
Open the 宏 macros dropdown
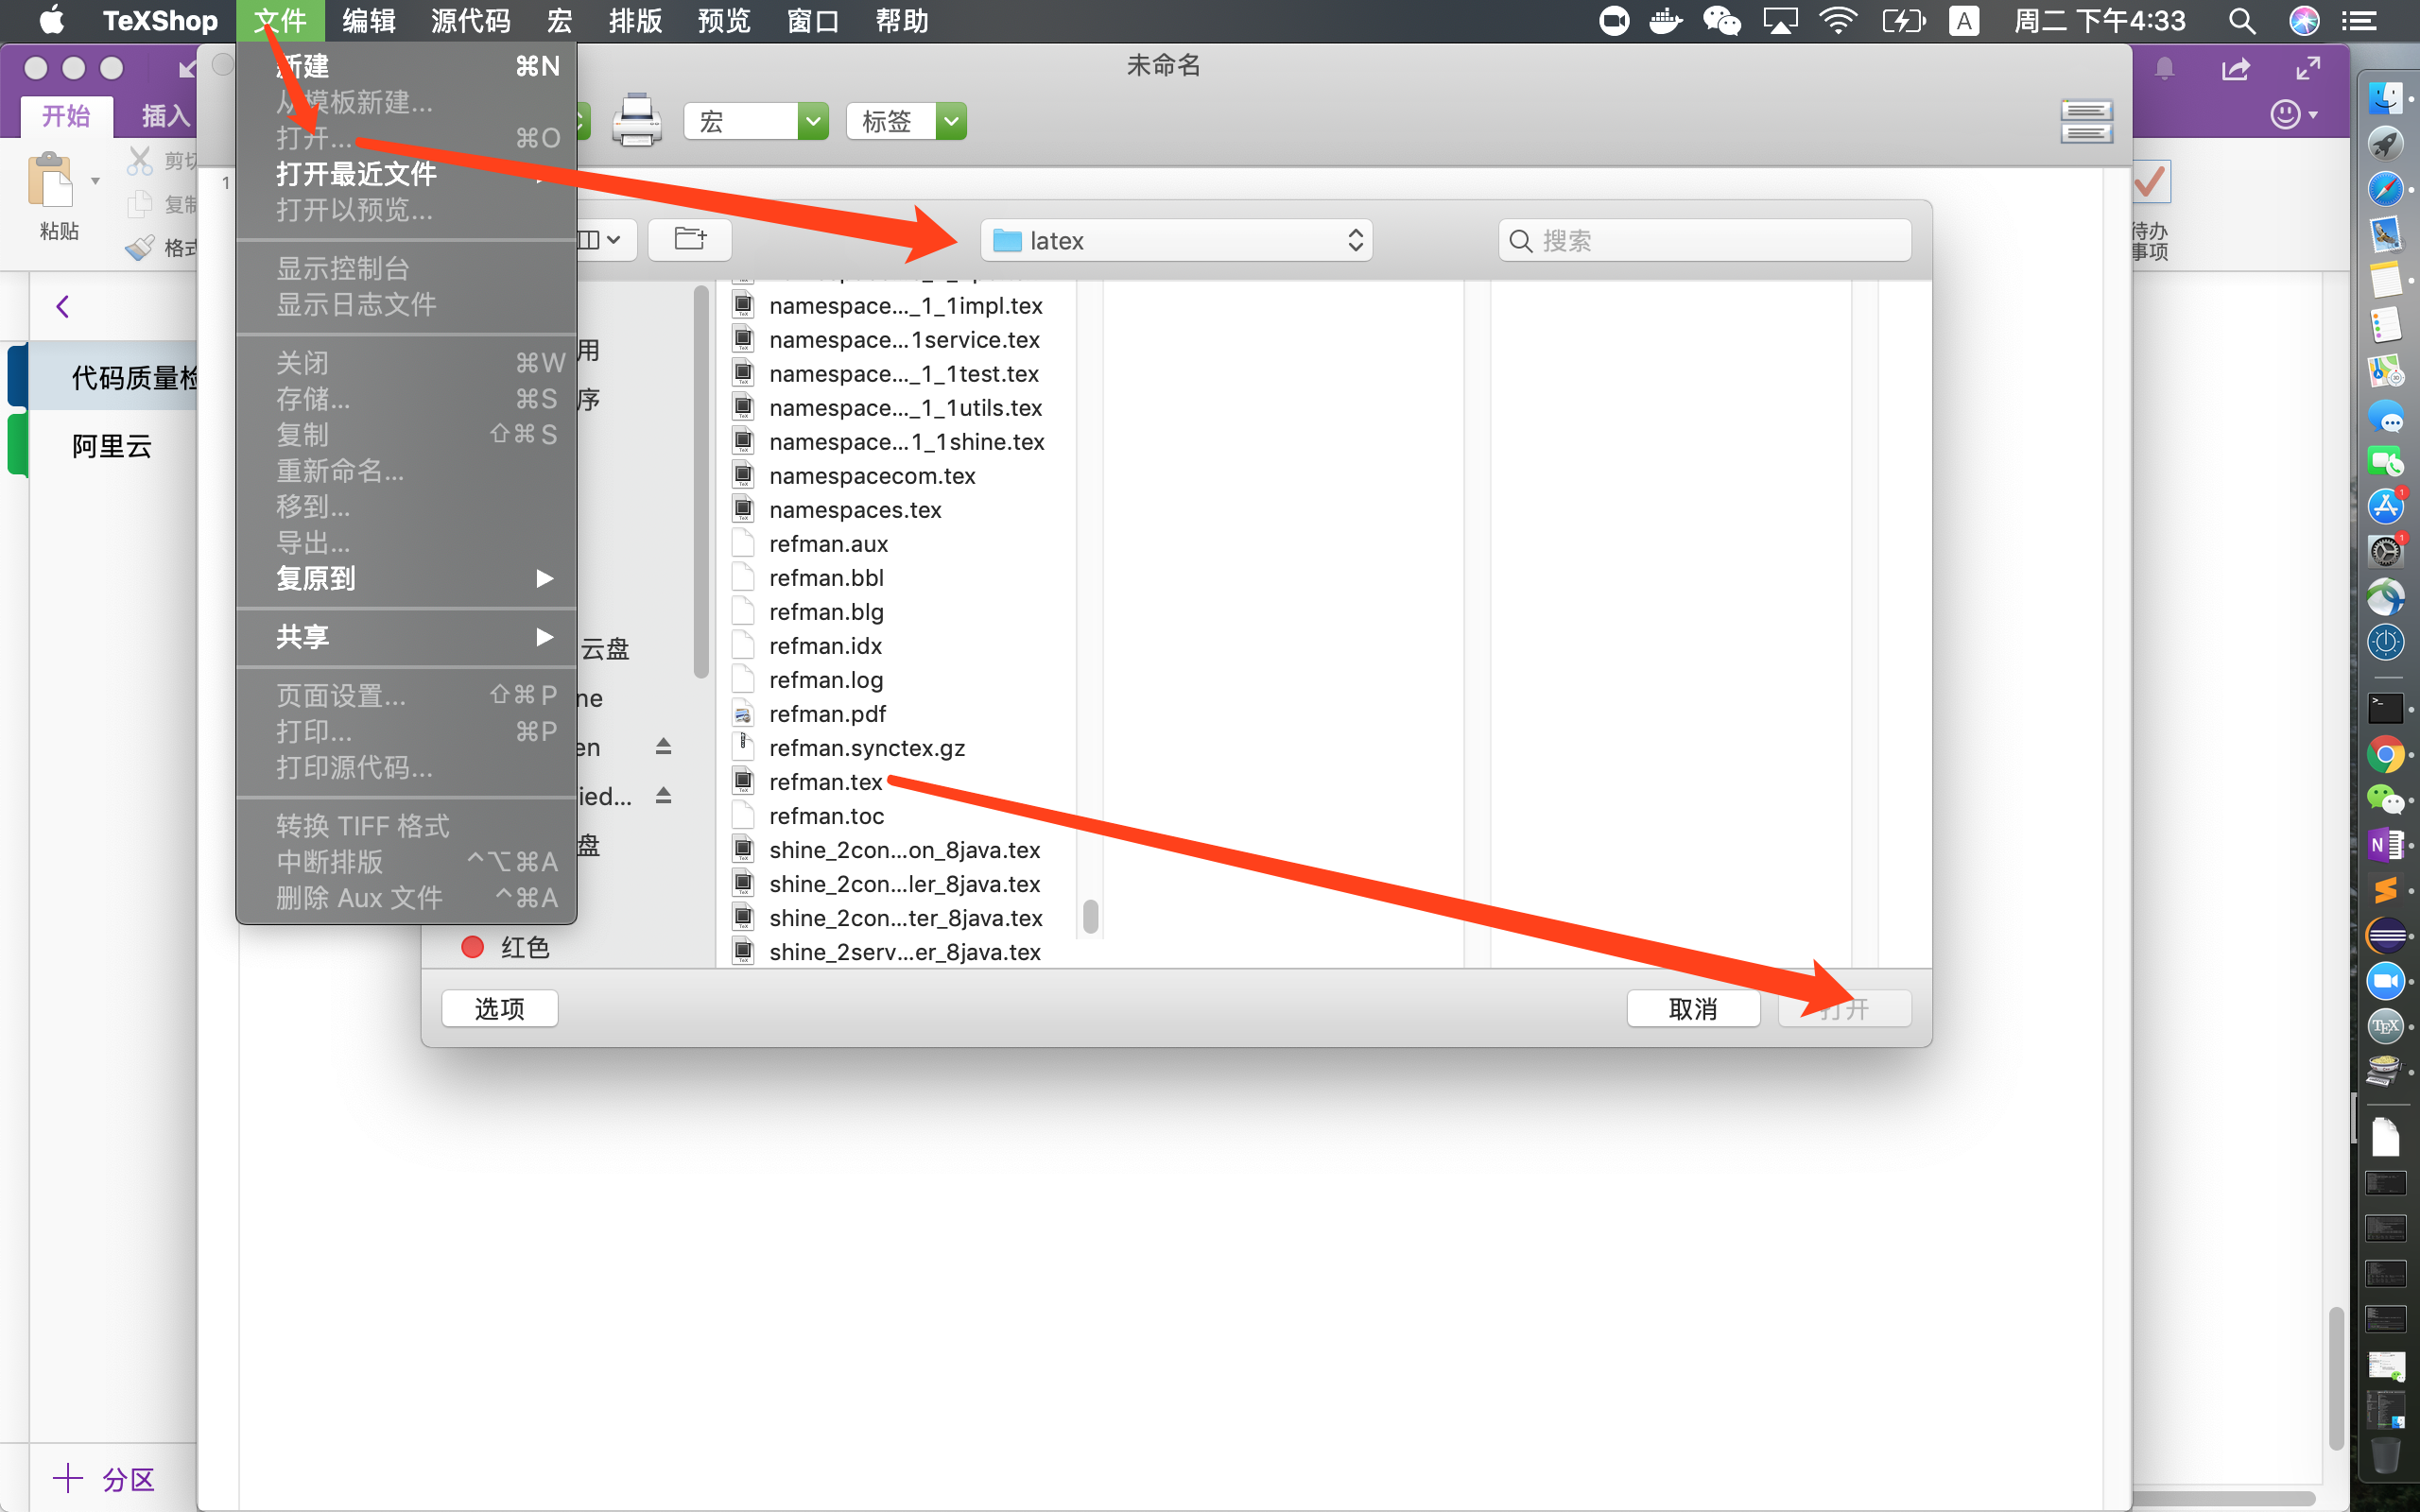755,121
